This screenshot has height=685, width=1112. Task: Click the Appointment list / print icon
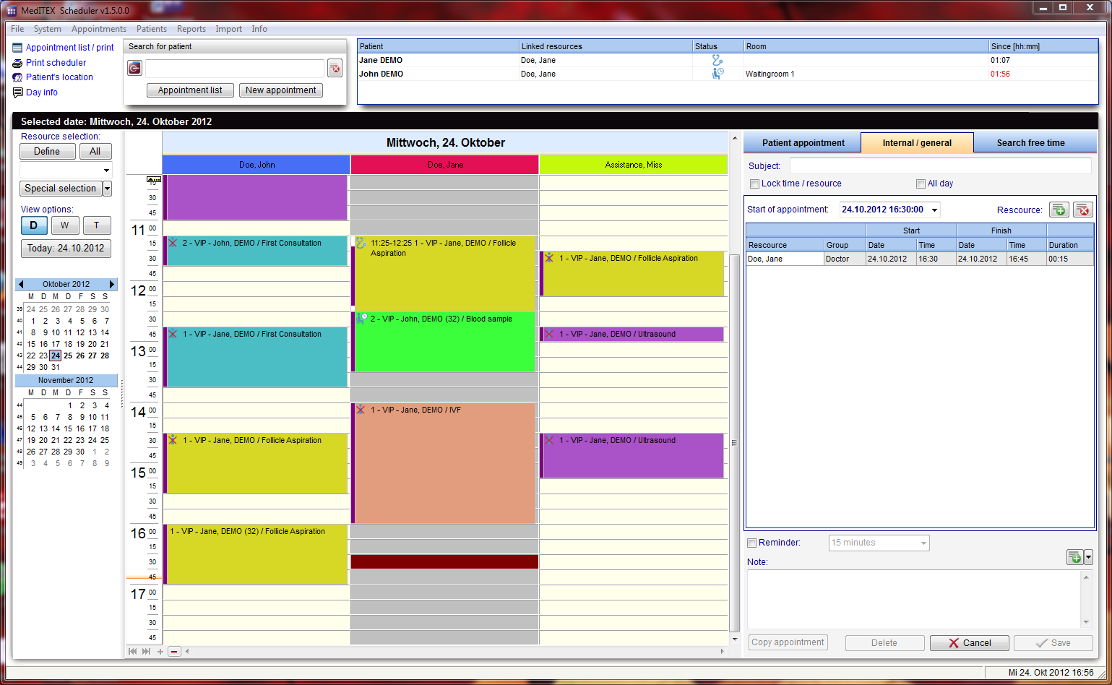click(17, 48)
